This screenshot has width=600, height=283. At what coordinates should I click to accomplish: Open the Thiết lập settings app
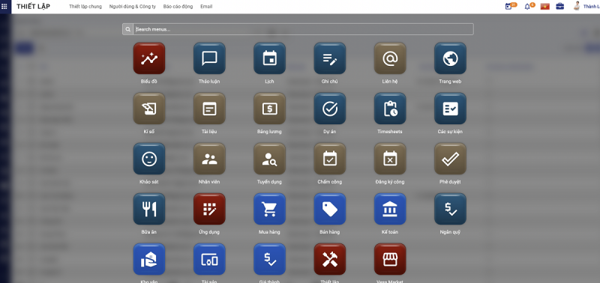[330, 259]
